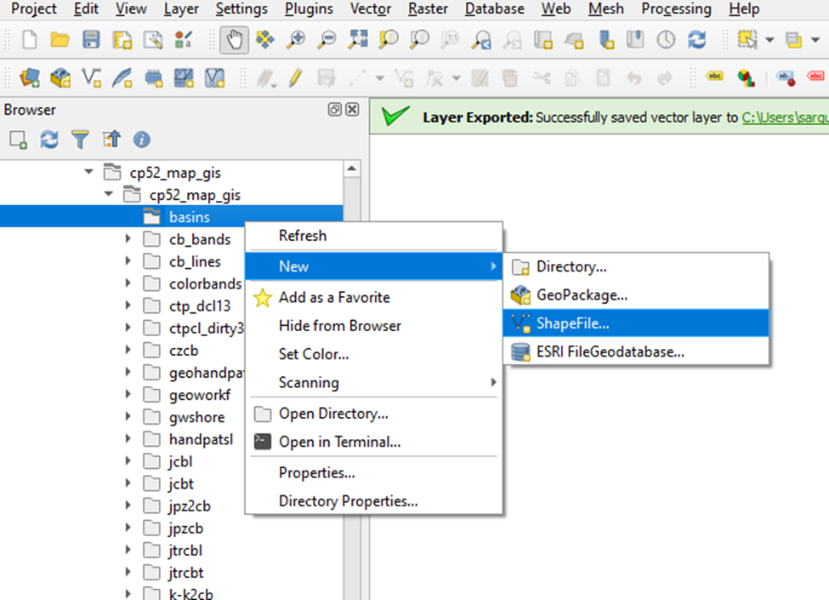Screen dimensions: 829x600
Task: Expand the gwshore folder
Action: pos(128,416)
